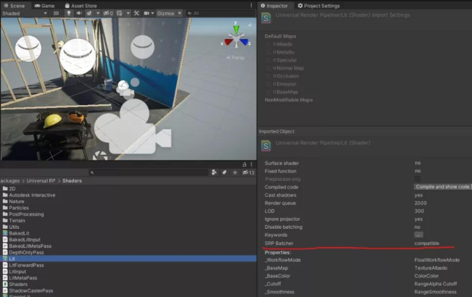
Task: Open scene camera settings dropdown arrow
Action: click(153, 13)
